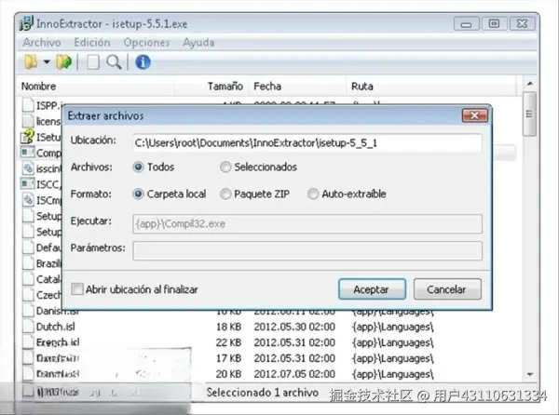Click the Czech file icon
The width and height of the screenshot is (559, 415).
click(x=28, y=295)
